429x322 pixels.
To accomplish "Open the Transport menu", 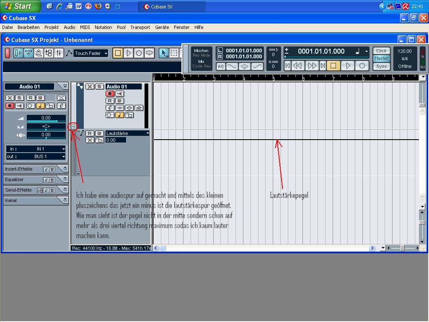I will coord(140,27).
